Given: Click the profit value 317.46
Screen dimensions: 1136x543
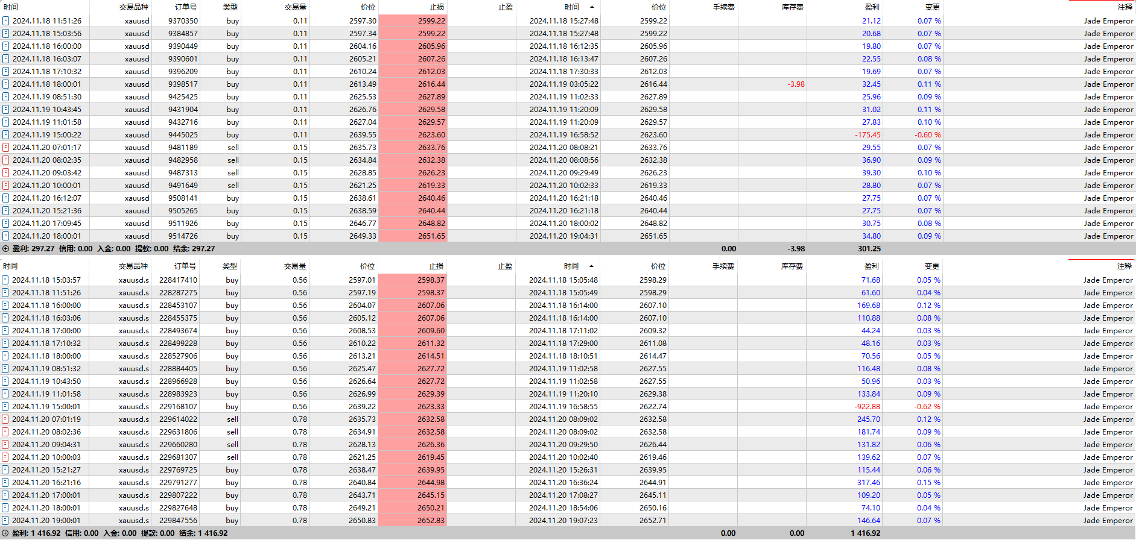Looking at the screenshot, I should point(869,483).
